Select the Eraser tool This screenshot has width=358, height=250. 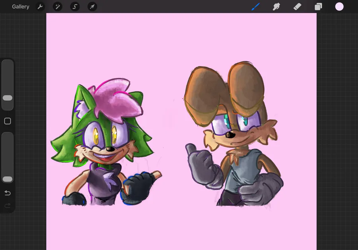click(297, 7)
